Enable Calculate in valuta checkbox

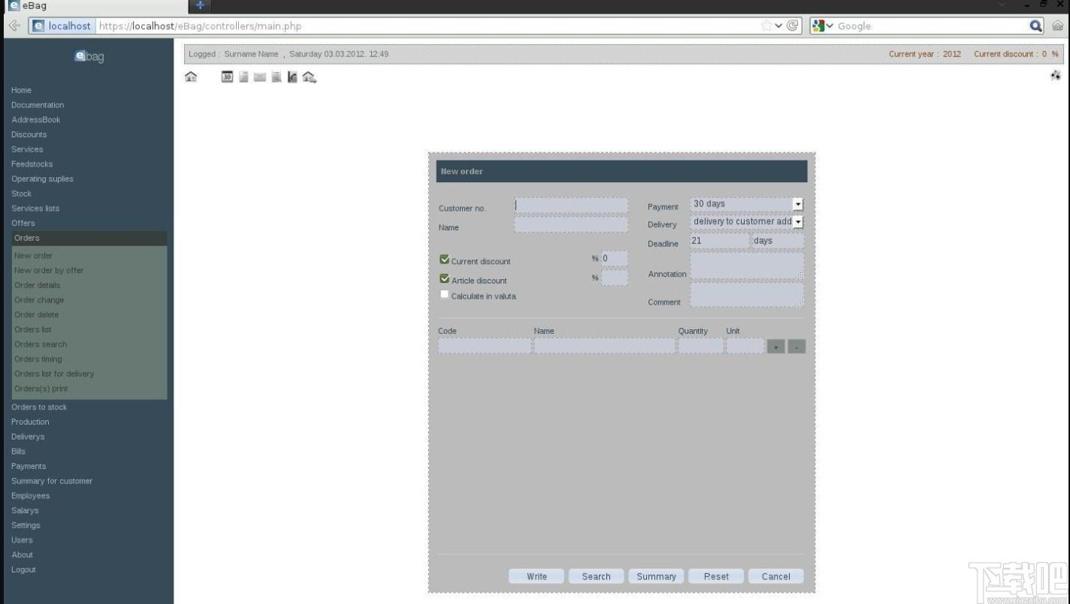444,295
